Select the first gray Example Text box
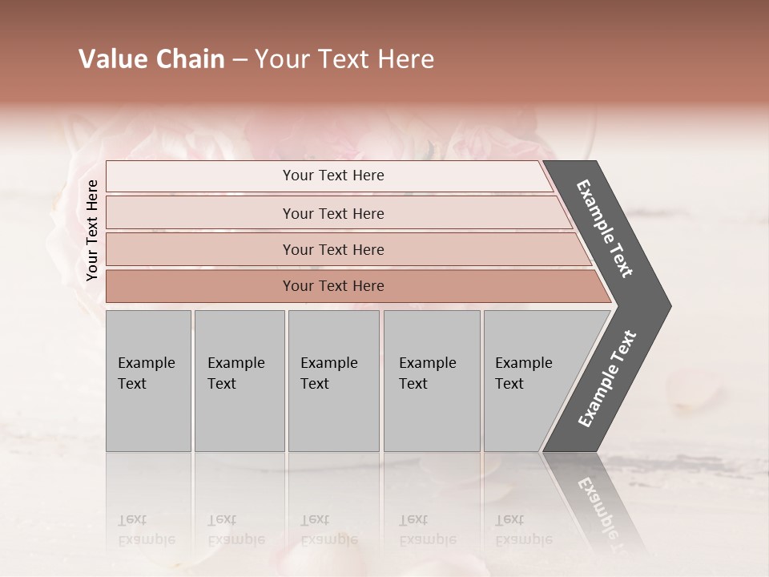The width and height of the screenshot is (769, 577). click(148, 381)
